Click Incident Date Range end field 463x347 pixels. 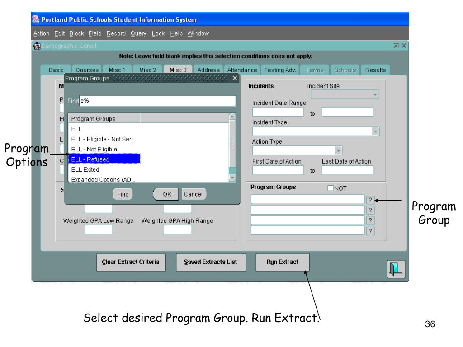[347, 112]
